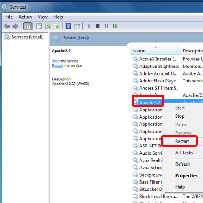This screenshot has width=203, height=203.
Task: Select Services (Local) in the console tree
Action: pos(24,37)
